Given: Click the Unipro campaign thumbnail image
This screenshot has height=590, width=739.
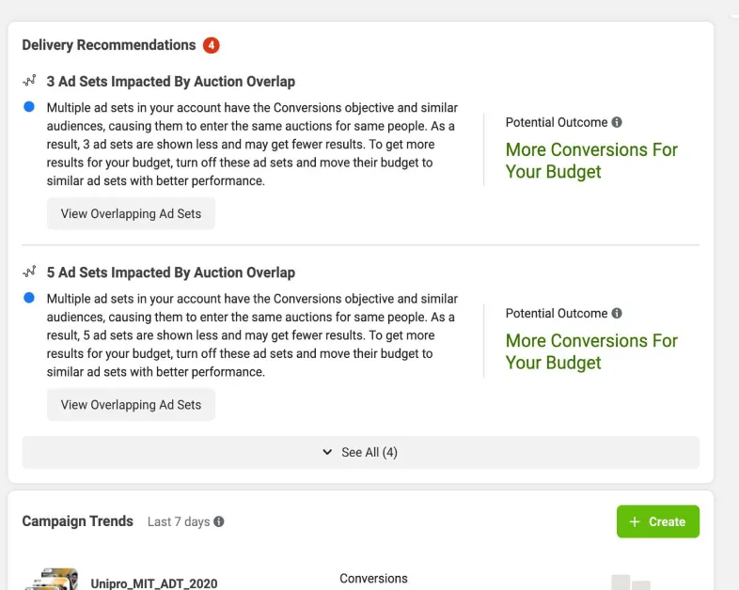Looking at the screenshot, I should (53, 580).
